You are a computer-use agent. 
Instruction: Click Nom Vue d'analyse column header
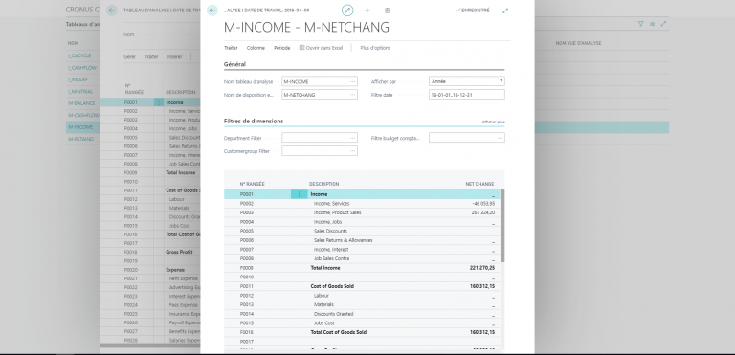pos(578,43)
